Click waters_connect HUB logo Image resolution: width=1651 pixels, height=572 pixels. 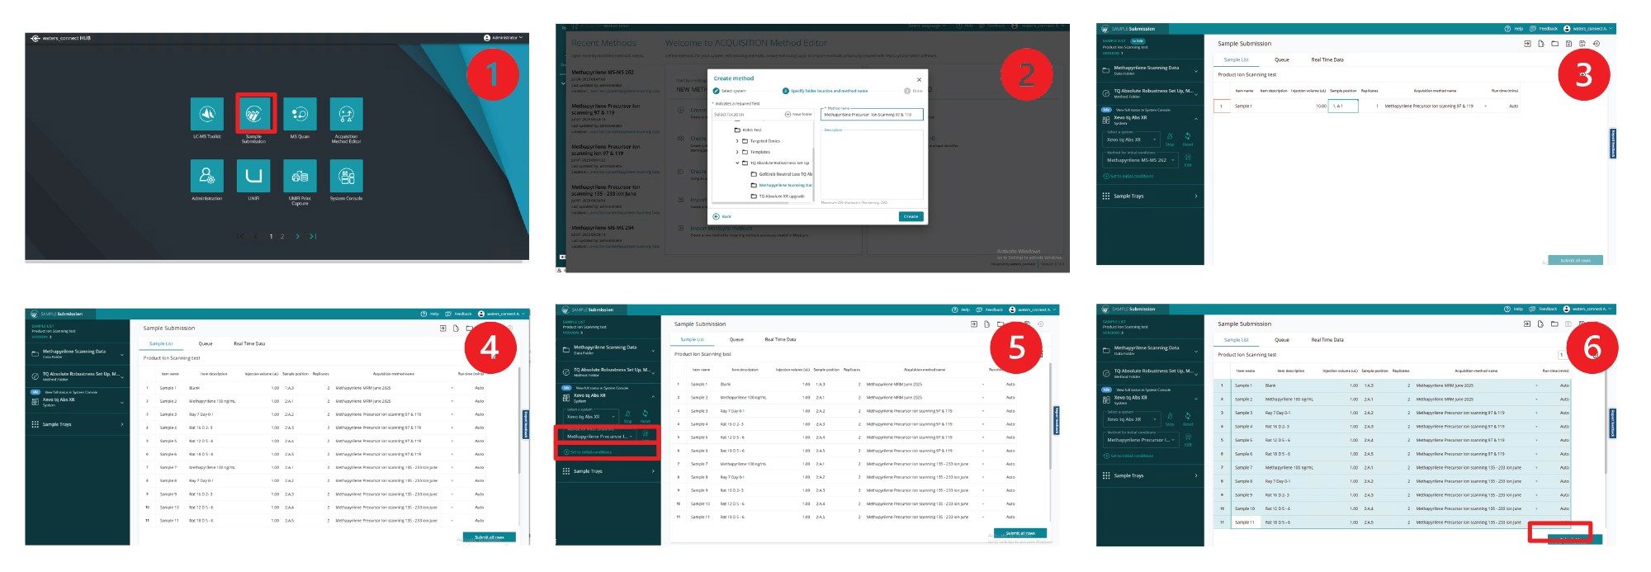click(x=62, y=38)
